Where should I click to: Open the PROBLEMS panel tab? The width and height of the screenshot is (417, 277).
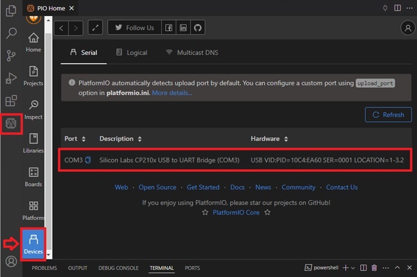coord(44,268)
